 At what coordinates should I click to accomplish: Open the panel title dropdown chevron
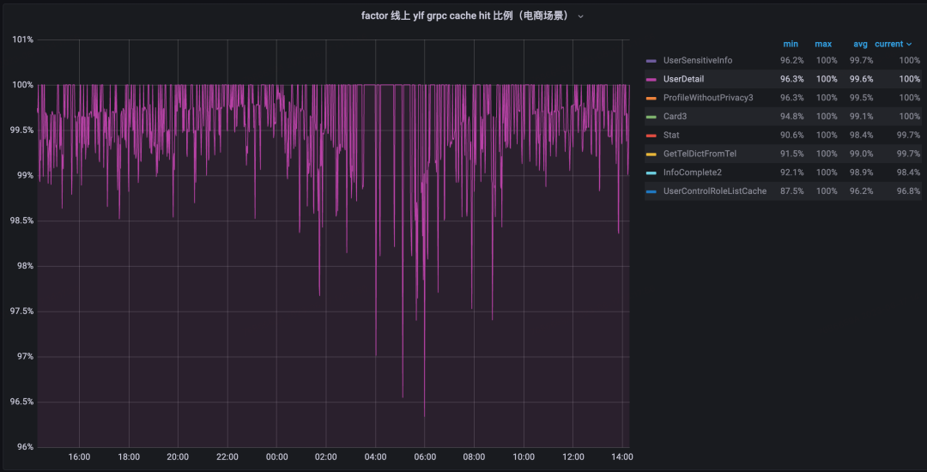pyautogui.click(x=580, y=16)
